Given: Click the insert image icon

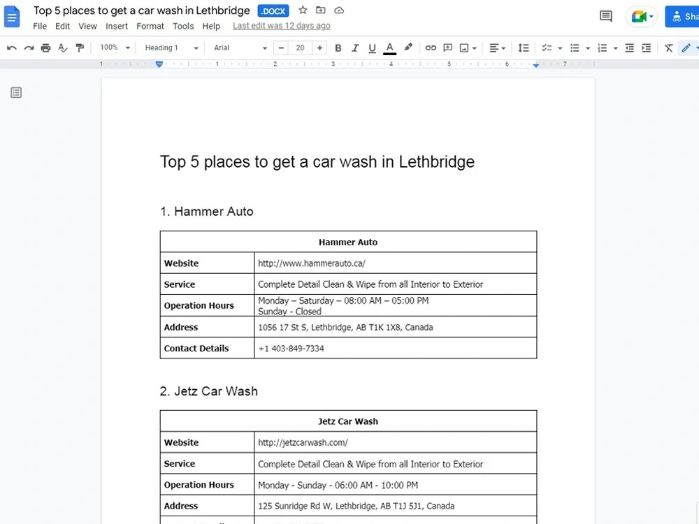Looking at the screenshot, I should (464, 48).
